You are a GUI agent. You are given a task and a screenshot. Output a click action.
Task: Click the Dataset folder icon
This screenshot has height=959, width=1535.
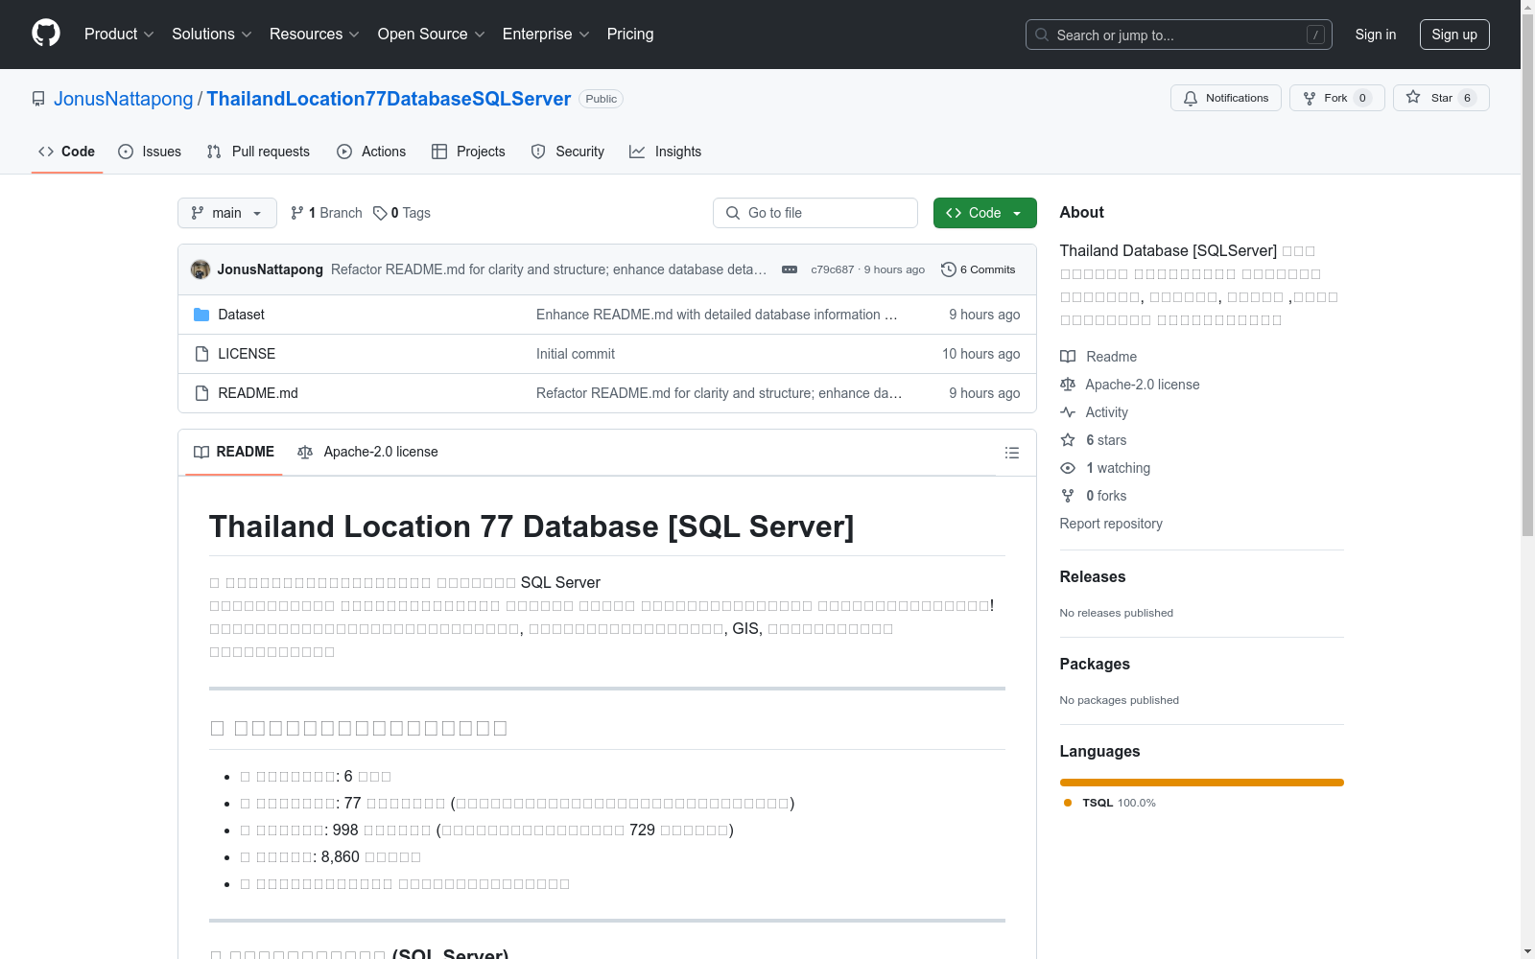(201, 315)
